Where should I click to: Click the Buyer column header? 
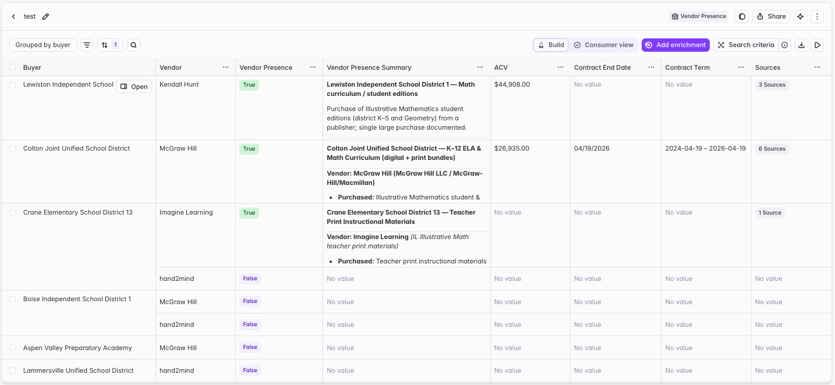(x=32, y=67)
